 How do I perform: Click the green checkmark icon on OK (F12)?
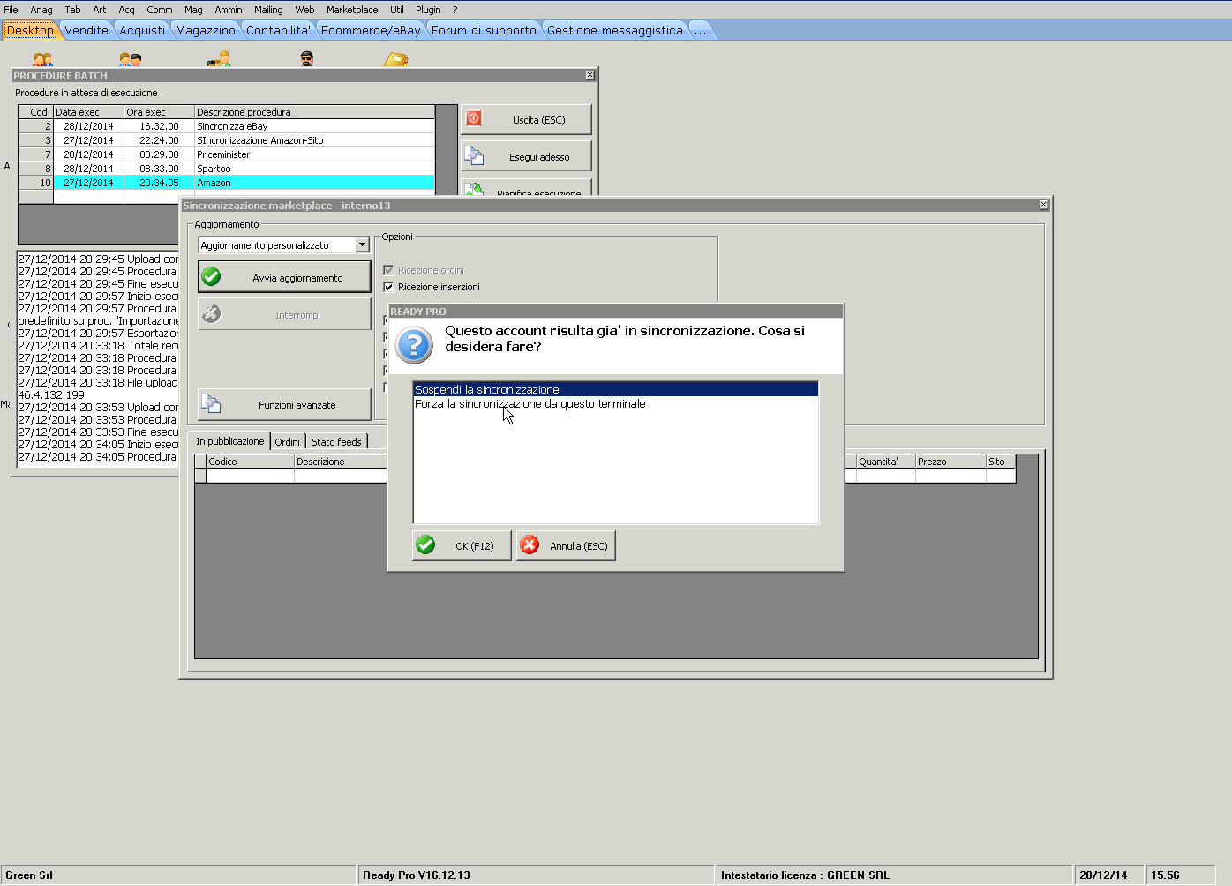[425, 545]
